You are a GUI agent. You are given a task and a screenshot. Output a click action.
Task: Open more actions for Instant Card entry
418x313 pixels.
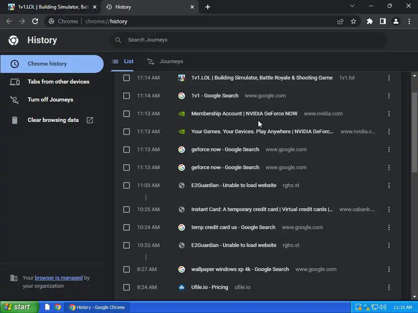389,209
